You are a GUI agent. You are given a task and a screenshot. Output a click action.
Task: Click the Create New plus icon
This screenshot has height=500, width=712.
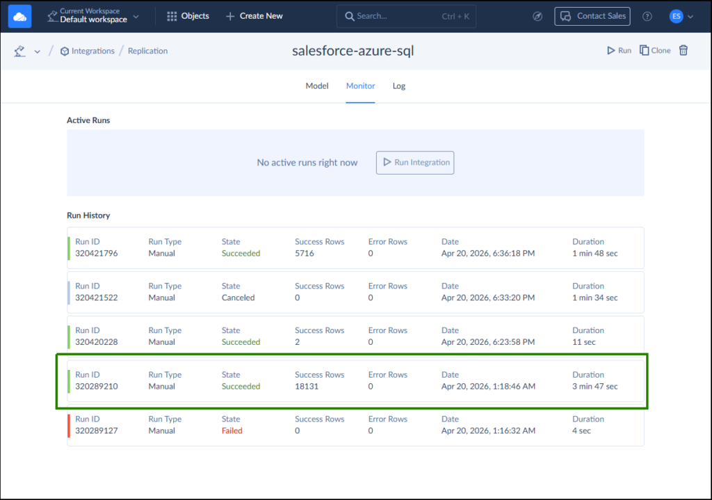click(x=230, y=16)
